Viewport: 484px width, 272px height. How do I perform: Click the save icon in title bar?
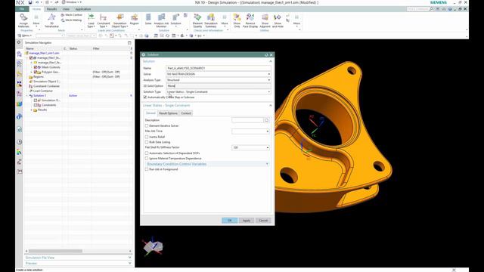click(x=30, y=2)
